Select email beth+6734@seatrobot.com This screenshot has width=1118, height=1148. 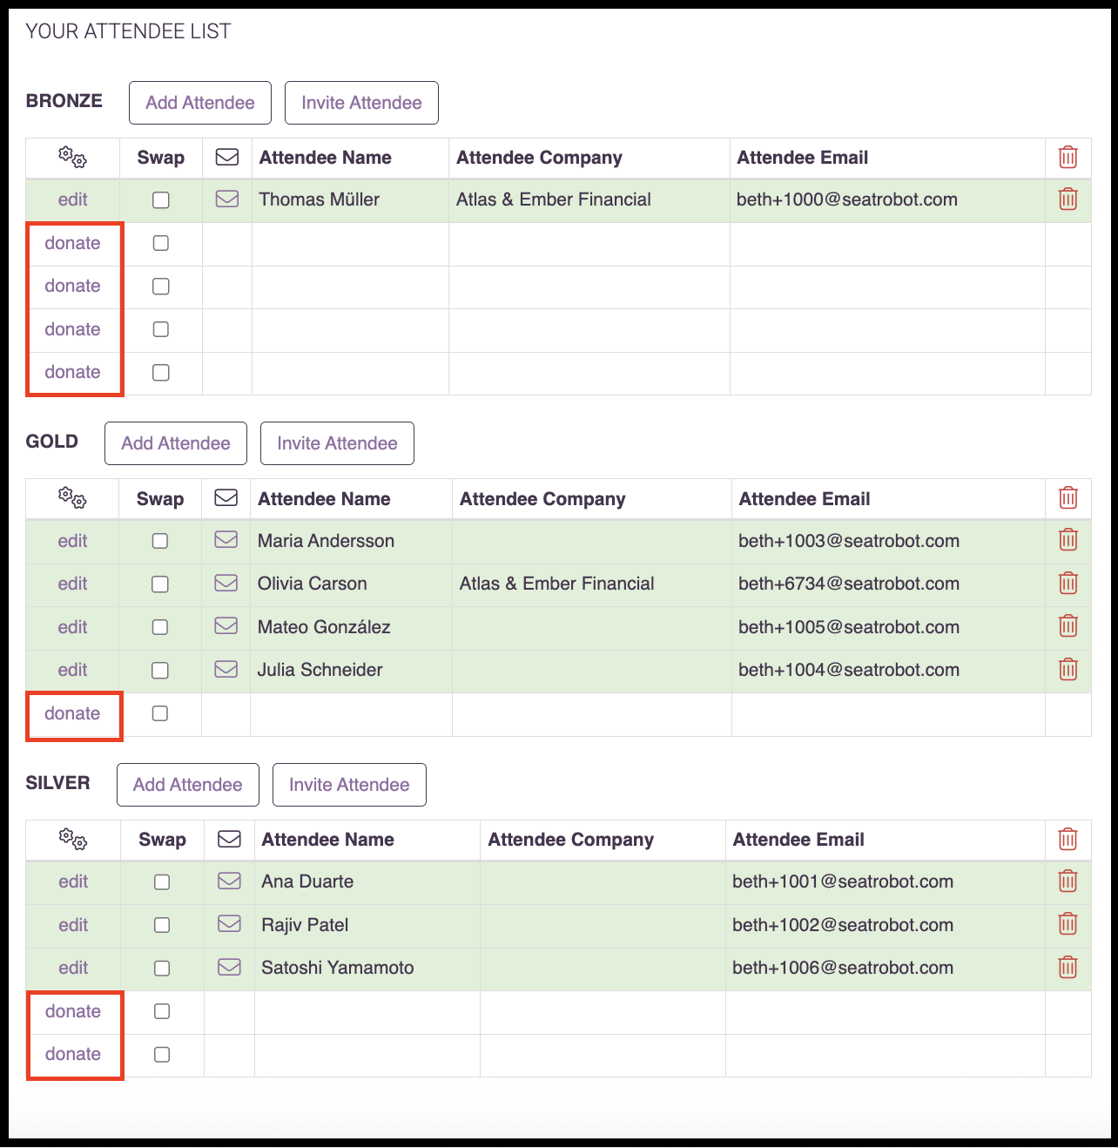click(849, 584)
